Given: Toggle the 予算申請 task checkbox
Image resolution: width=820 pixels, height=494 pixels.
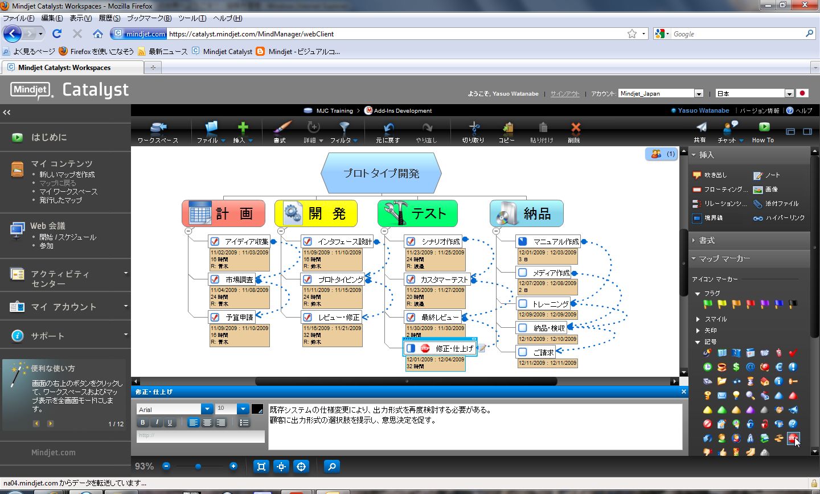Looking at the screenshot, I should (x=215, y=317).
